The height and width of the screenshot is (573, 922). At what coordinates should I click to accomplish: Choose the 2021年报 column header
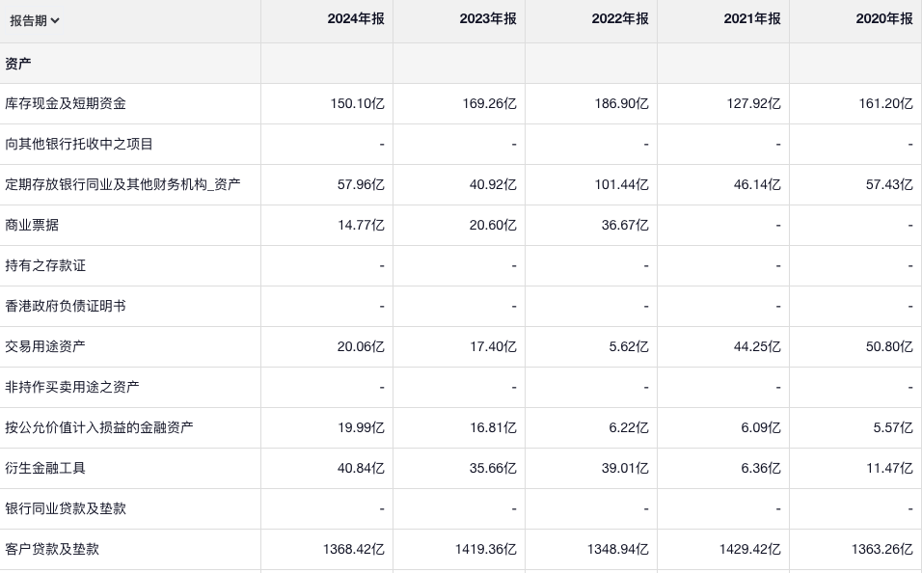751,19
